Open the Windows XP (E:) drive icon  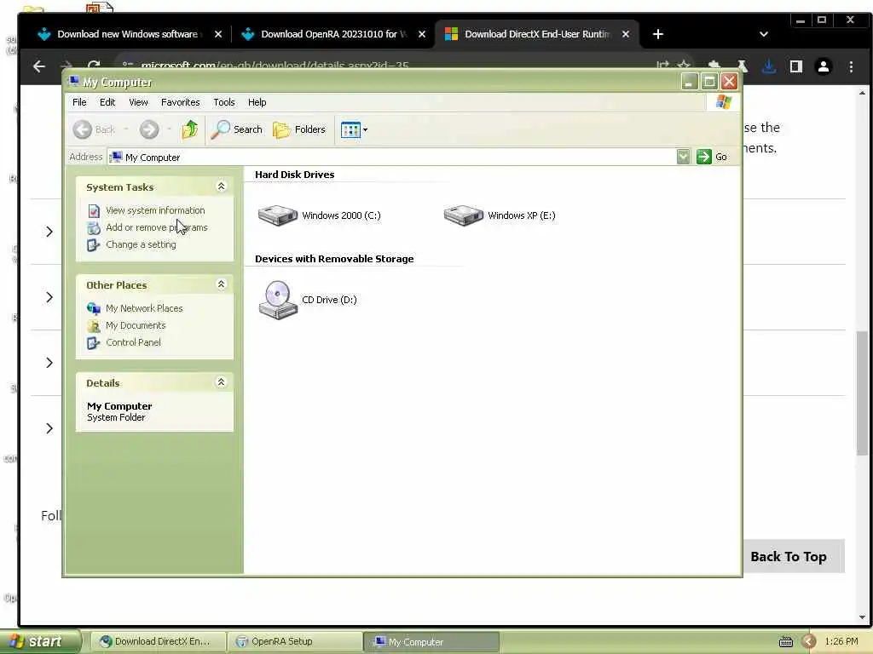[463, 215]
